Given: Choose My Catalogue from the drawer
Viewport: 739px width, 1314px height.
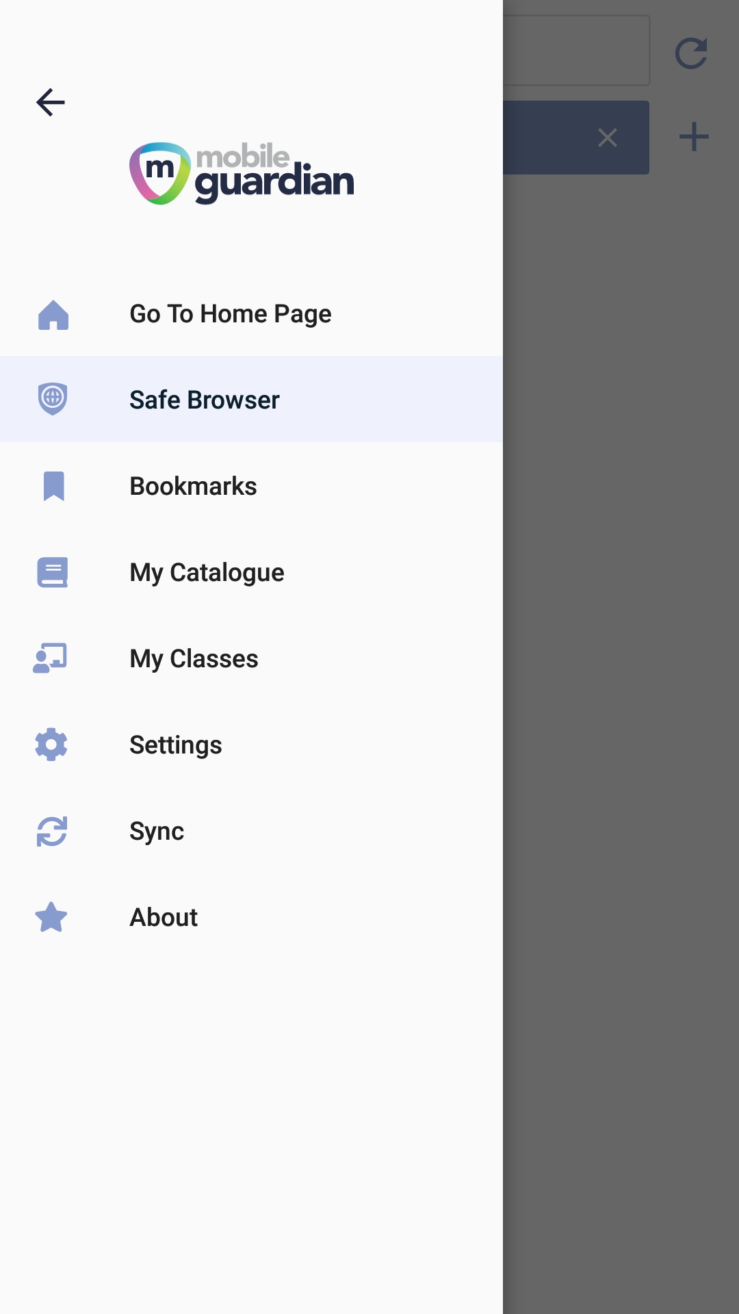Looking at the screenshot, I should coord(251,572).
